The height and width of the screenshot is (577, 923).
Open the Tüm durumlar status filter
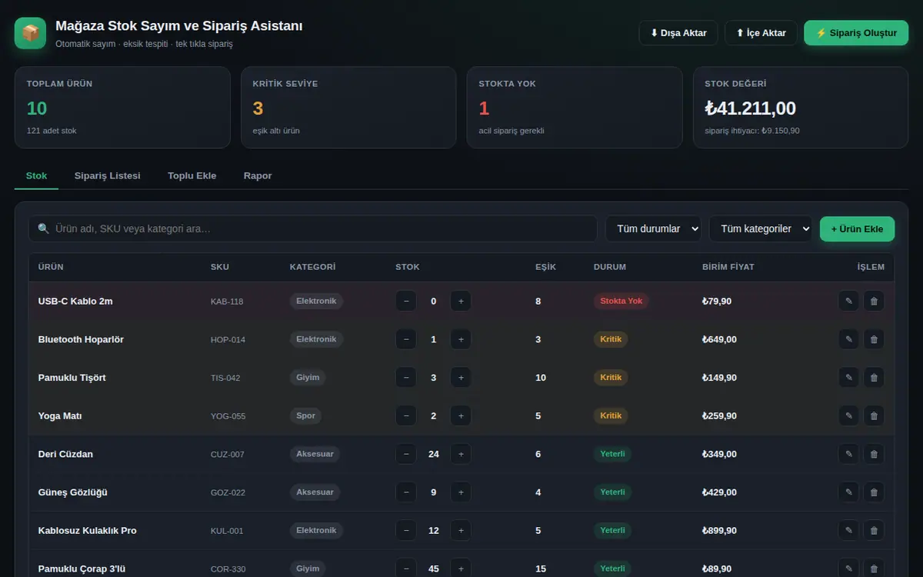(x=653, y=228)
